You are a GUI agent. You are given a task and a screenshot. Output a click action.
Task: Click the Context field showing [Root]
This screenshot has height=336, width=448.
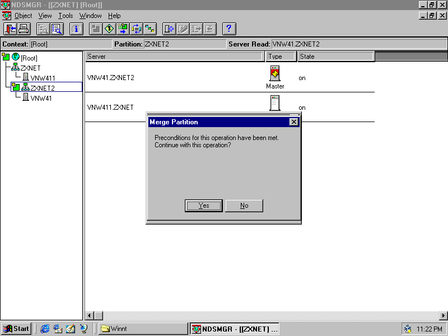click(71, 44)
